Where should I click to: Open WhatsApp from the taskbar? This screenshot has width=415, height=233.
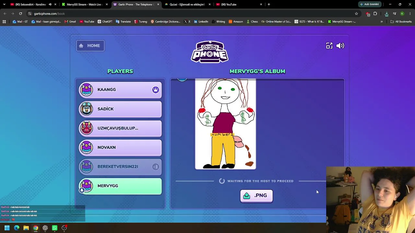[54, 228]
